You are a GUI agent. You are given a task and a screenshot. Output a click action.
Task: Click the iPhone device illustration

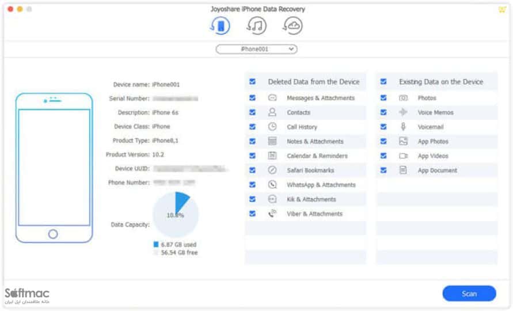[x=54, y=168]
